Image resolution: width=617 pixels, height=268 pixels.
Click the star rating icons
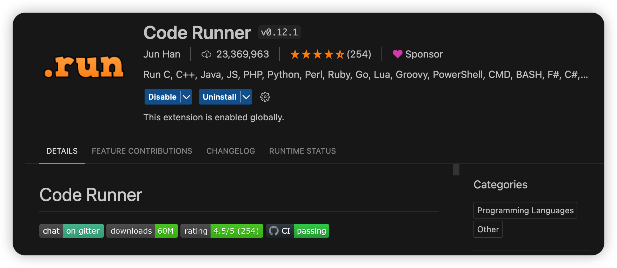(317, 54)
